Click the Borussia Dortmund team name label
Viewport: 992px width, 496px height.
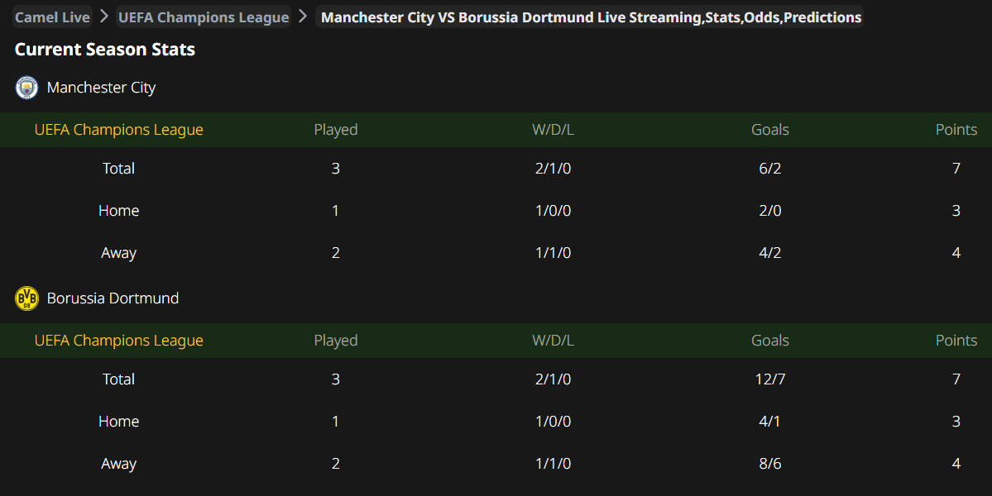tap(113, 298)
